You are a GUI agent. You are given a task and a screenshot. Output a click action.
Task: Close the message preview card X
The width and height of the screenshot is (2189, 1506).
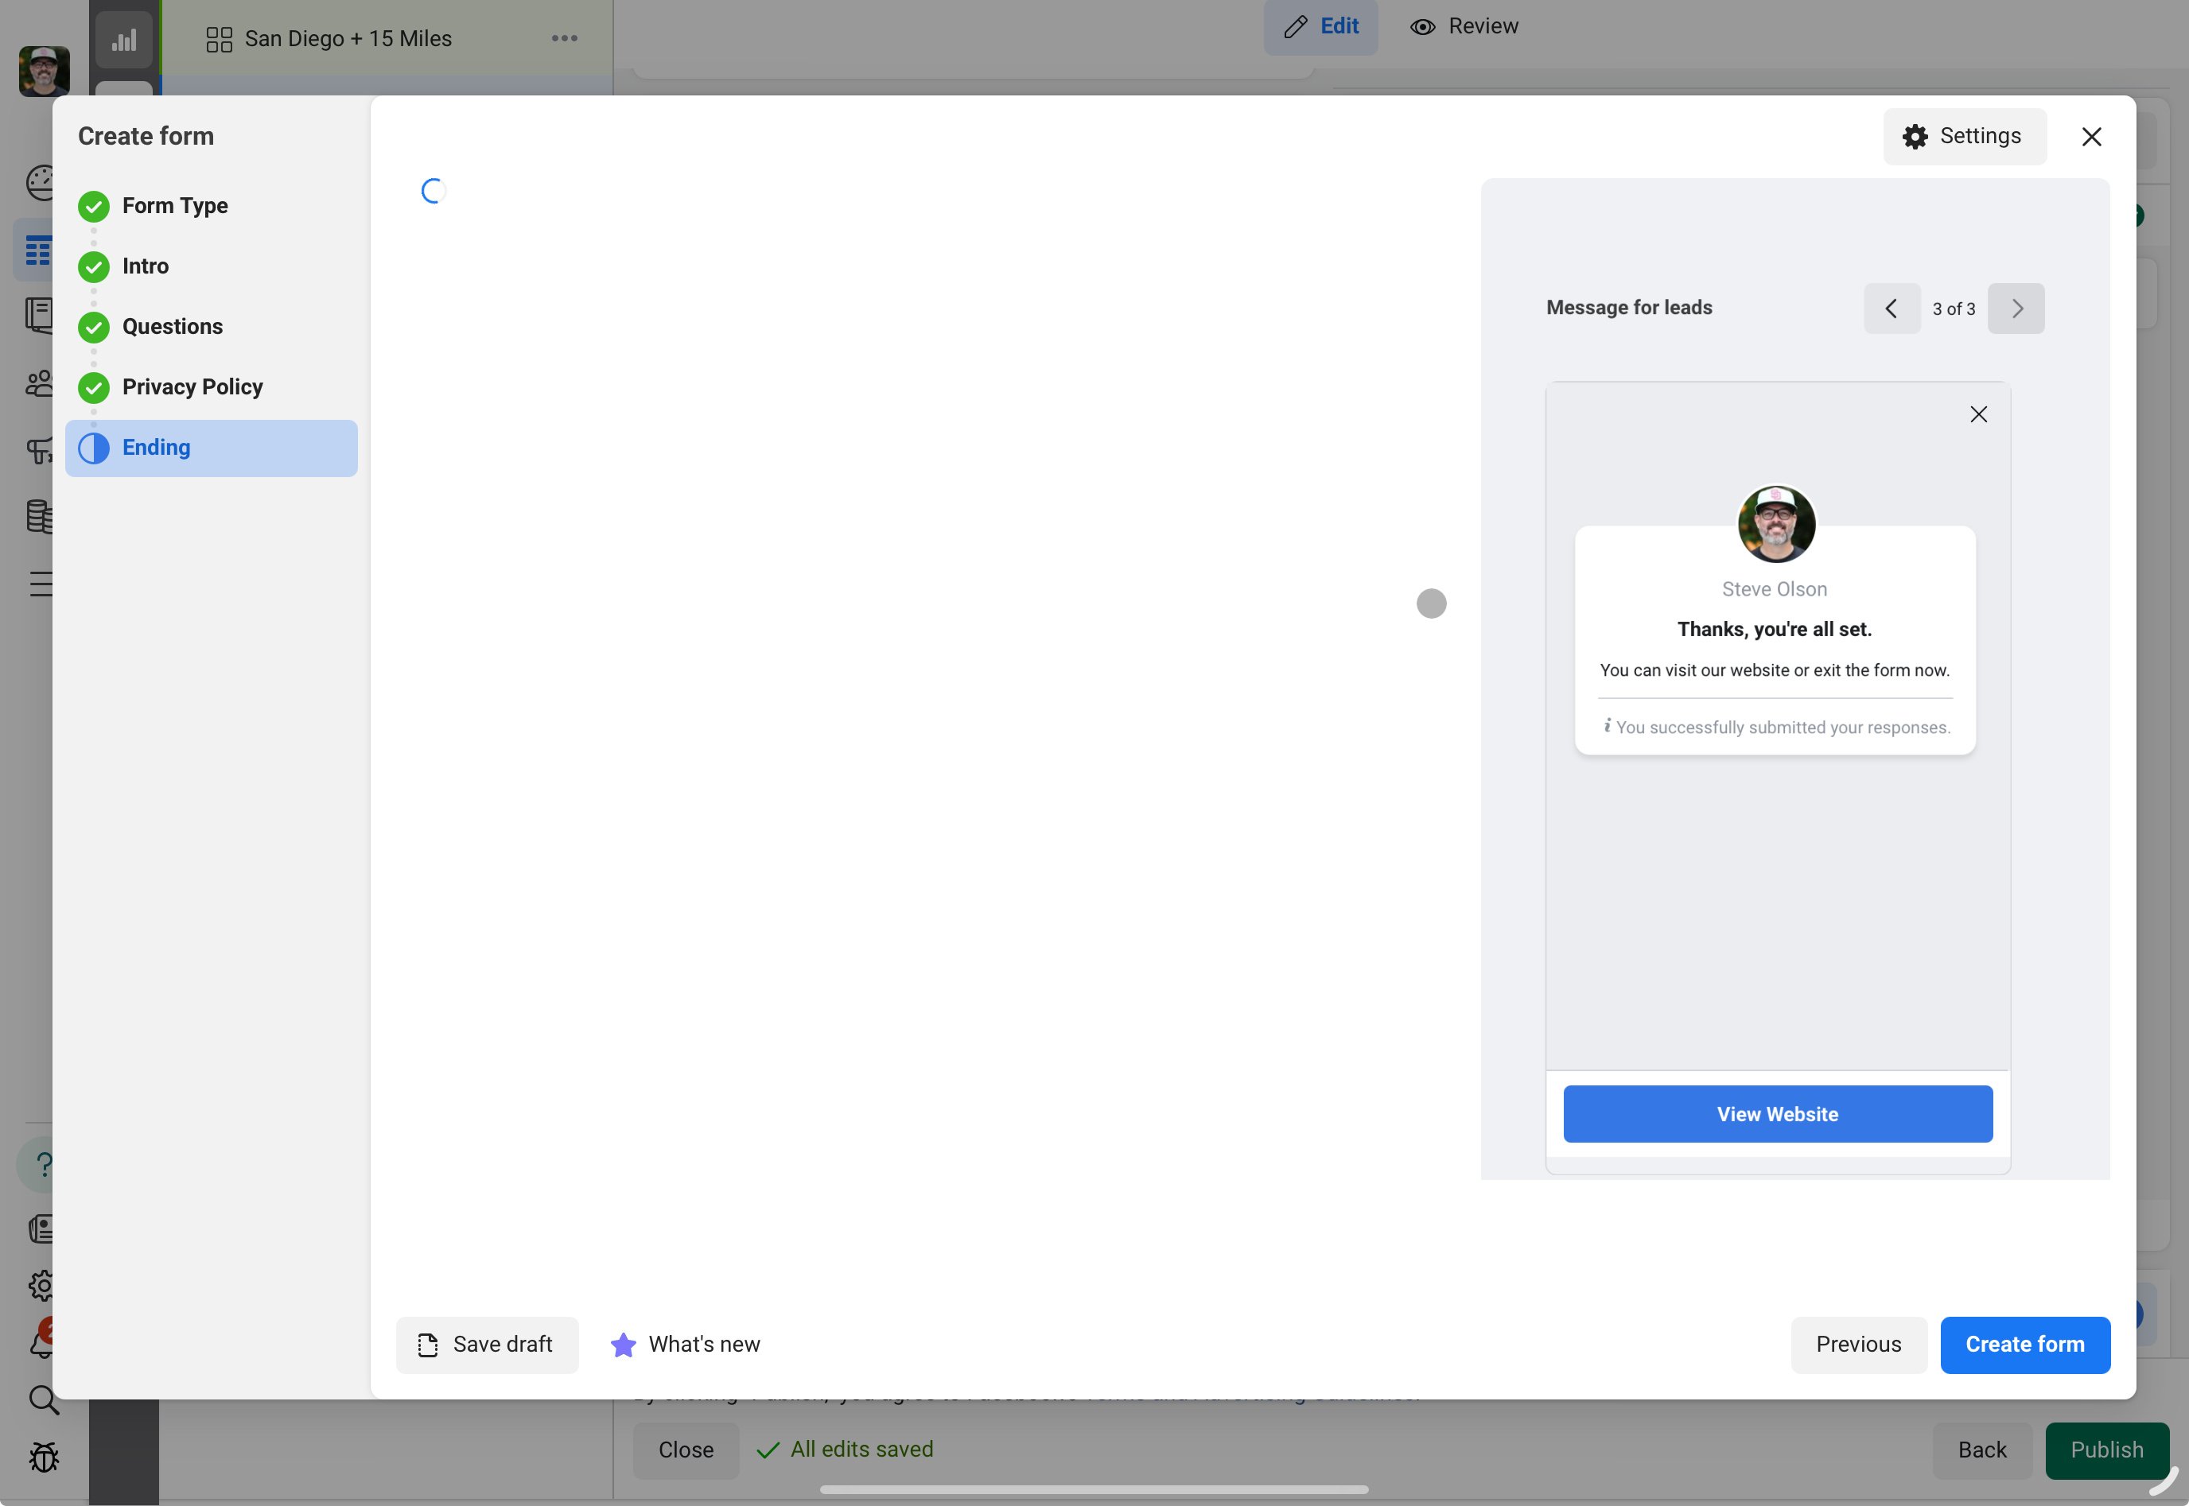click(1978, 414)
